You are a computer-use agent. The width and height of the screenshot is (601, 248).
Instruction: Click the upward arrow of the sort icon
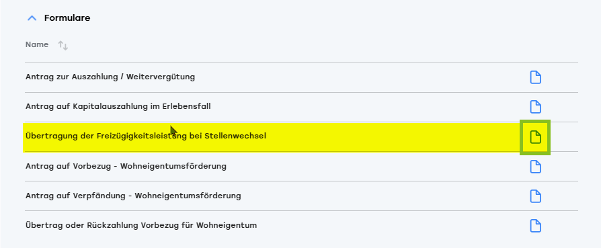(x=61, y=44)
